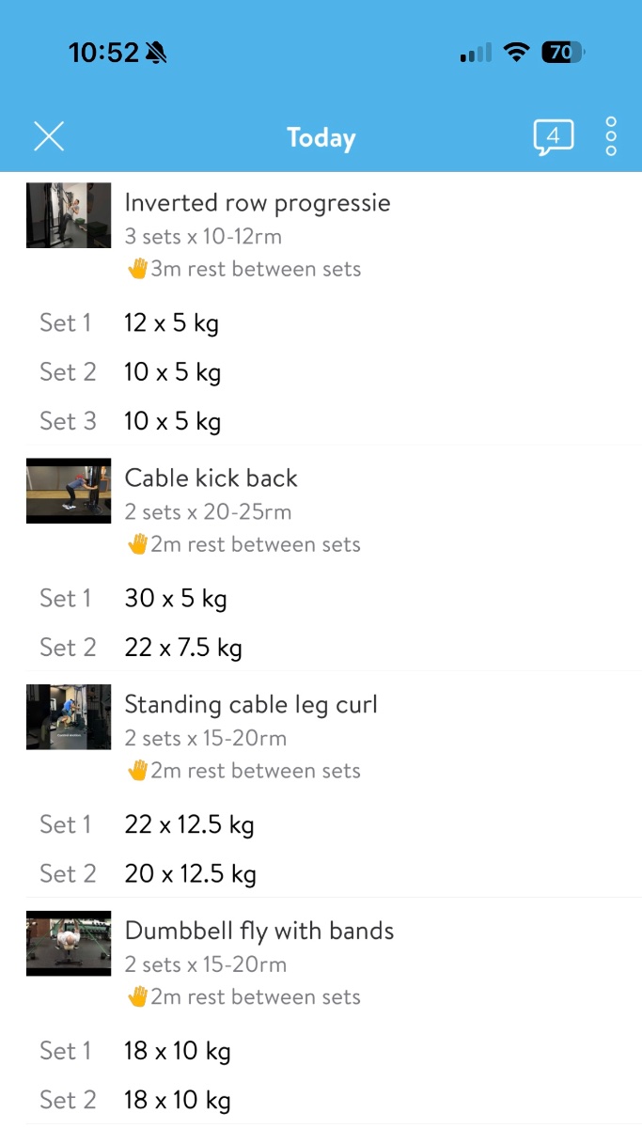Edit Cable kick back Set 1 30 x 5 kg

[176, 599]
